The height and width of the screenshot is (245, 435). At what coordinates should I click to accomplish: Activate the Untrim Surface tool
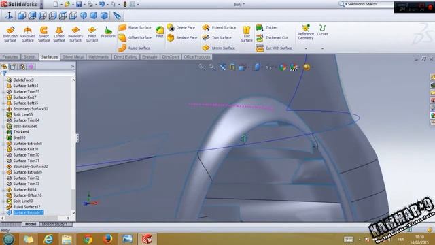219,48
